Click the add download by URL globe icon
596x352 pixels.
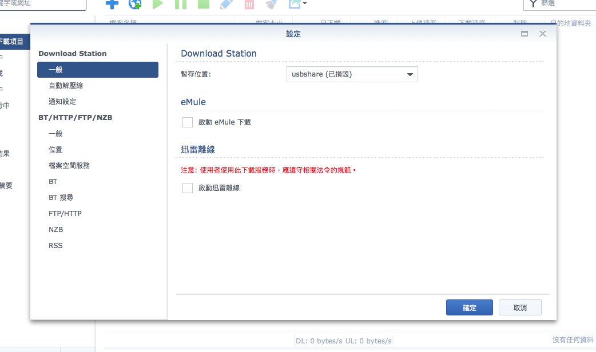pyautogui.click(x=135, y=4)
